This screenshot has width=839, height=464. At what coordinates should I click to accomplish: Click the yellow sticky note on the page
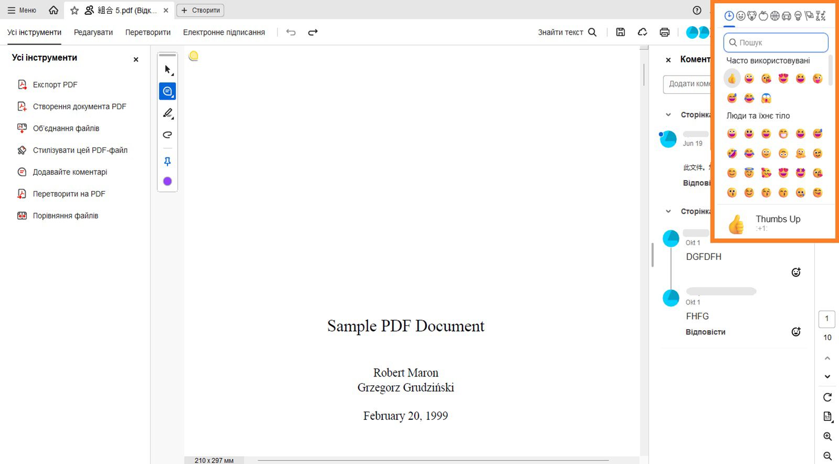pyautogui.click(x=193, y=56)
